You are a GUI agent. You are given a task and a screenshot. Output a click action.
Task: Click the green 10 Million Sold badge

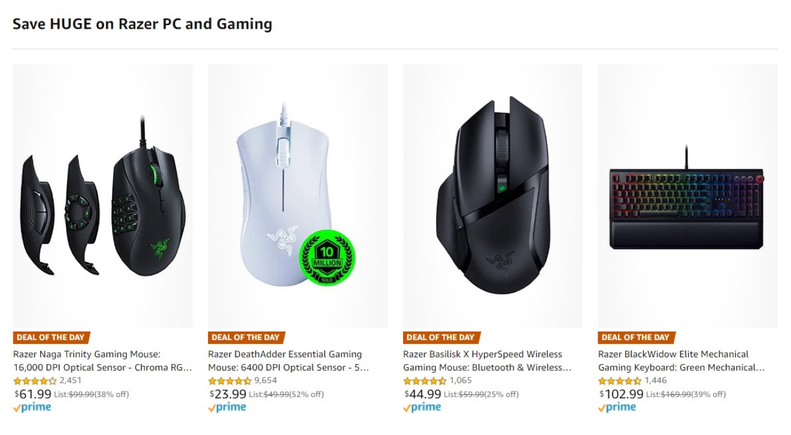[327, 258]
